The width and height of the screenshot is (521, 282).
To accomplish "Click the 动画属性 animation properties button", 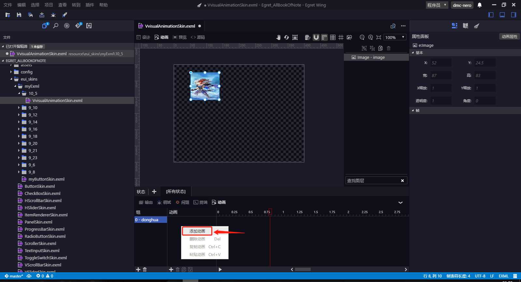I will click(509, 36).
